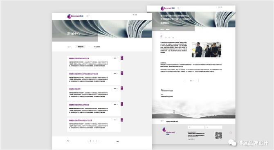The height and width of the screenshot is (150, 274).
Task: Click the QR code in the footer
Action: (218, 135)
